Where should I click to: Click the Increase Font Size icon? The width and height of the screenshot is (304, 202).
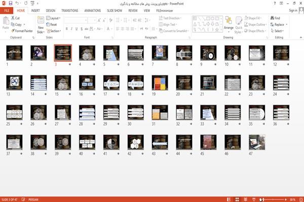tap(99, 20)
